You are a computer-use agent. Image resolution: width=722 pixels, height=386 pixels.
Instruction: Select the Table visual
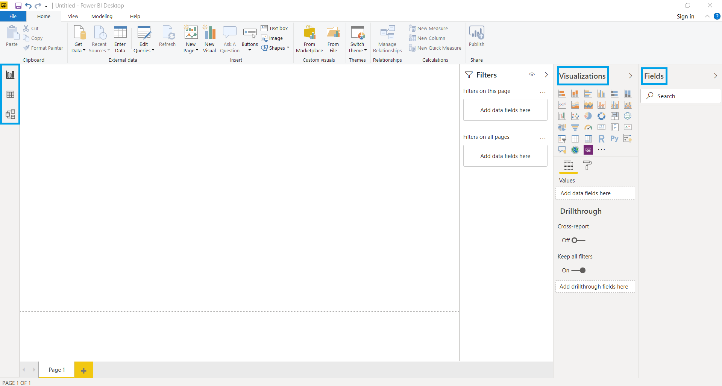click(x=575, y=139)
